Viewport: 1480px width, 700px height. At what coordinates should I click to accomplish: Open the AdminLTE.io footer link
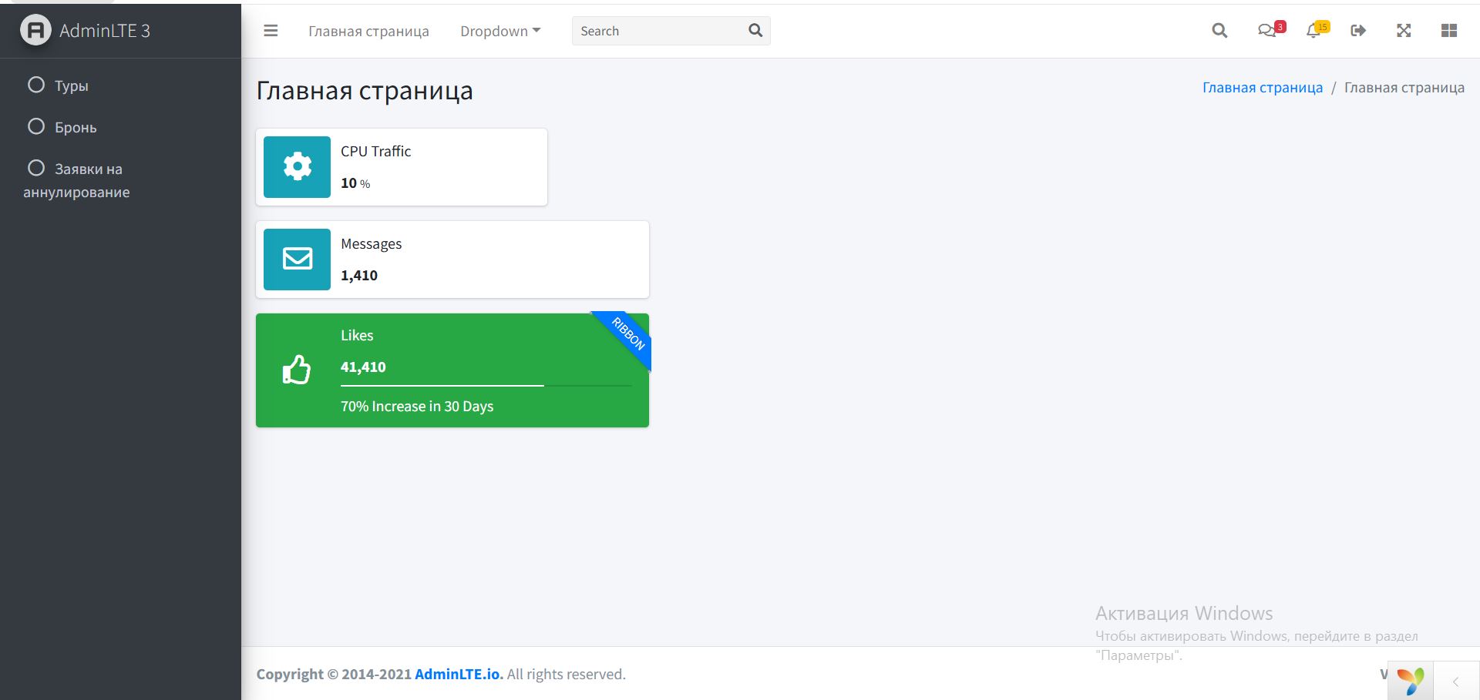459,675
